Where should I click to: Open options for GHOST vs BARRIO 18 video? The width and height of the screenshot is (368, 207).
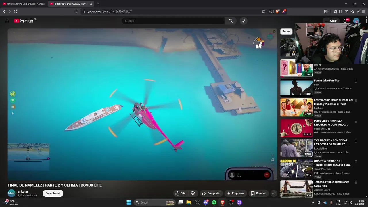(356, 162)
